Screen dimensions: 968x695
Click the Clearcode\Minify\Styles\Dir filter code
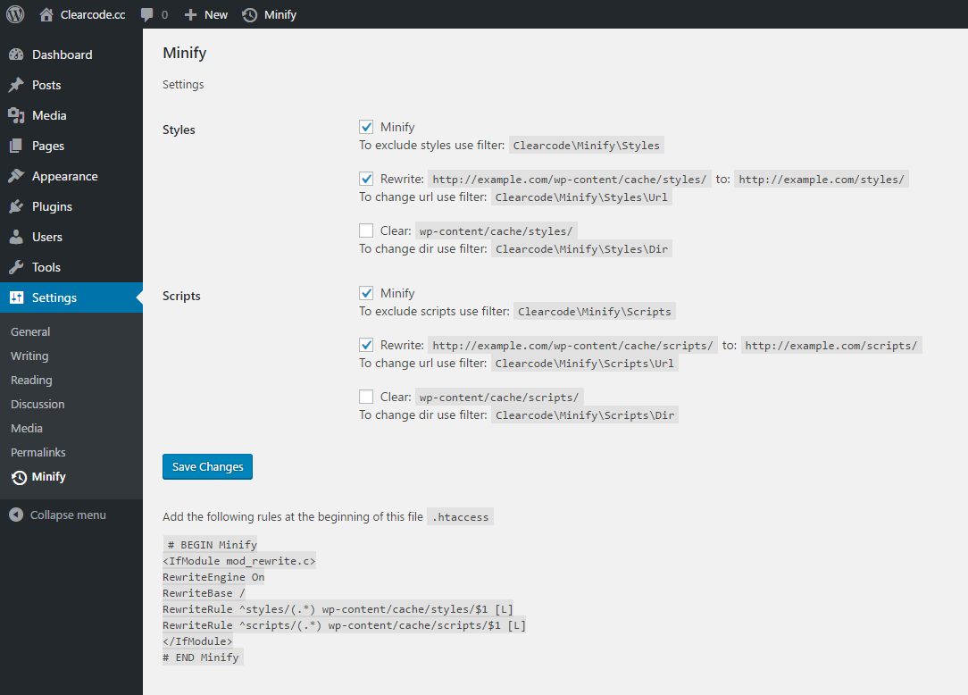(581, 249)
